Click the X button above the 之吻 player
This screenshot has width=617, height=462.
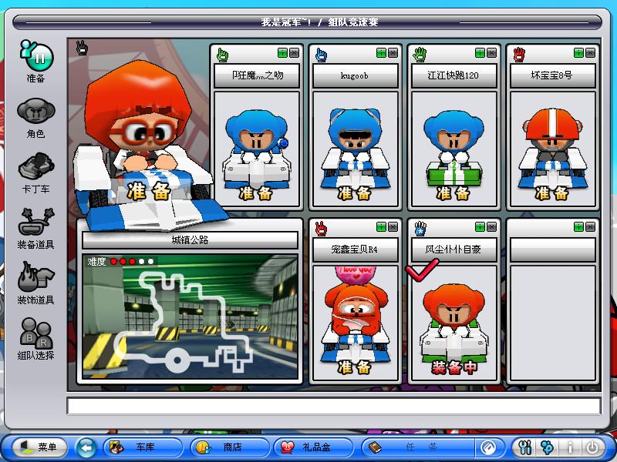[294, 53]
